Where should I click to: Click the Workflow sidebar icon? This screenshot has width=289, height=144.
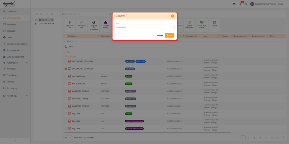tap(5, 69)
